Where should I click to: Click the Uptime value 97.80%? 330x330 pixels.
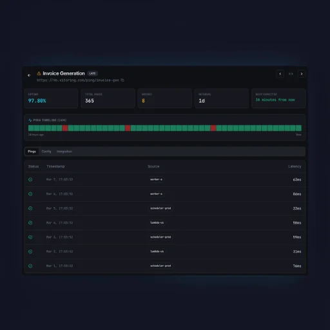[37, 101]
